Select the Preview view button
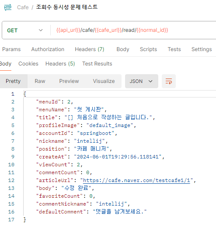This screenshot has width=216, height=227. coord(69,81)
